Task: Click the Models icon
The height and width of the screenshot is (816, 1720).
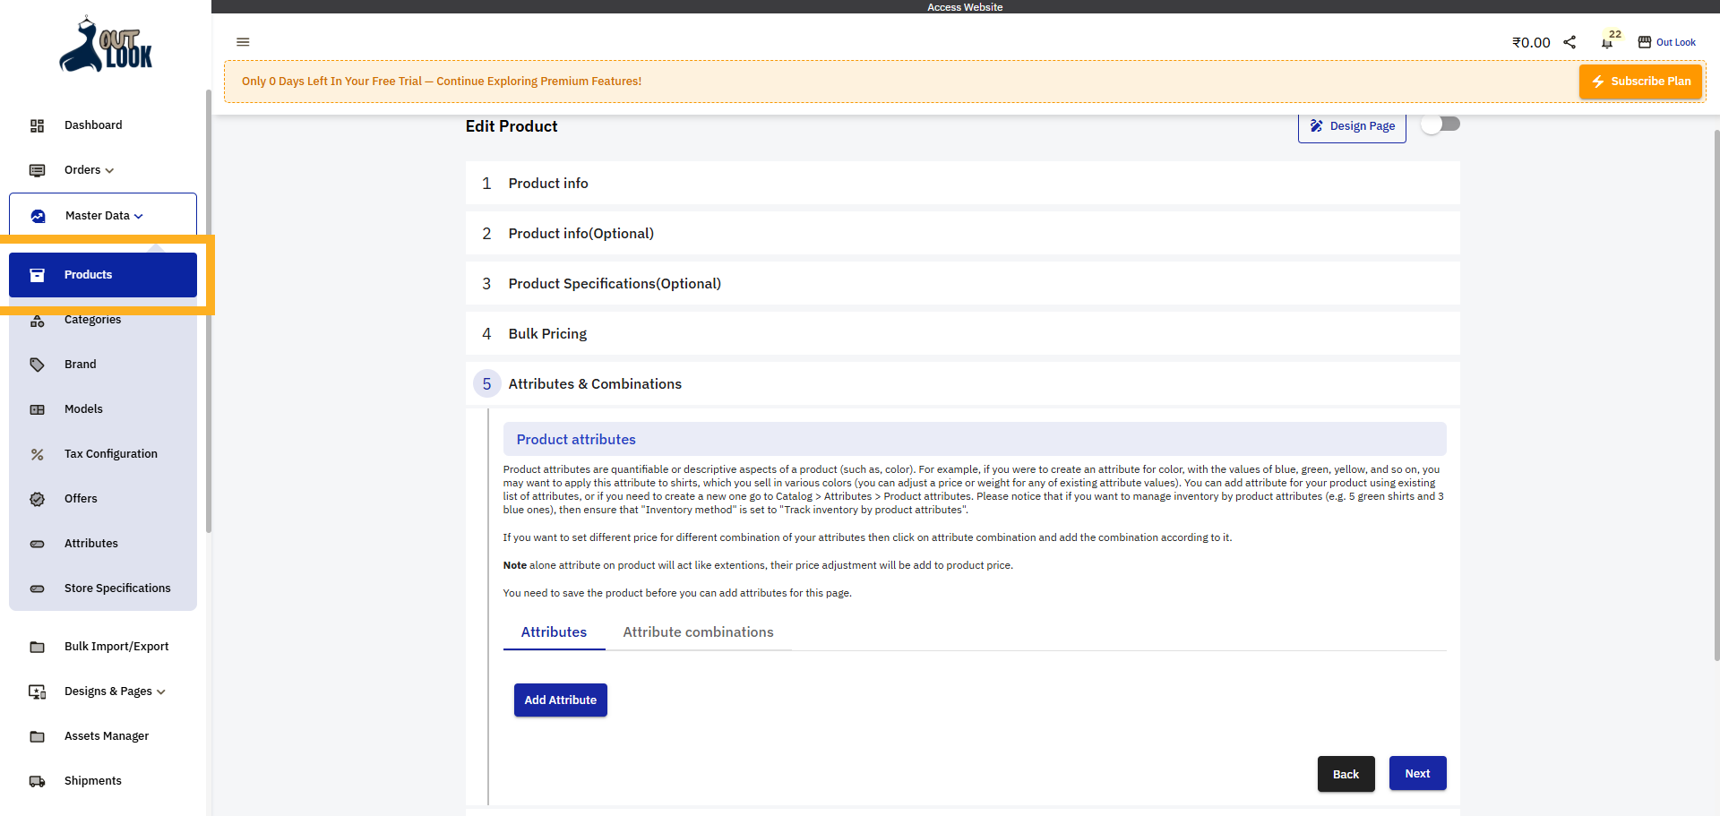Action: point(37,409)
